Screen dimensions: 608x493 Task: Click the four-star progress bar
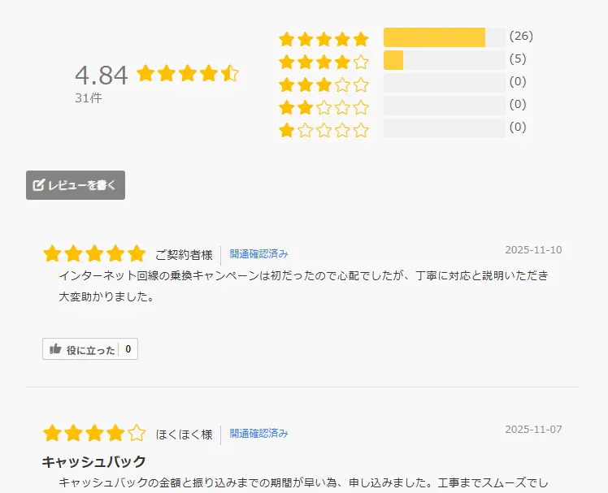444,60
